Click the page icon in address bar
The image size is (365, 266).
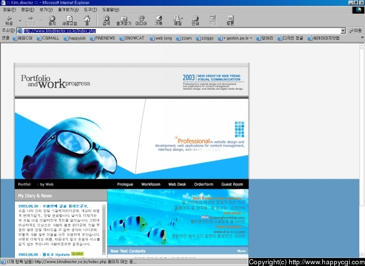(x=20, y=31)
